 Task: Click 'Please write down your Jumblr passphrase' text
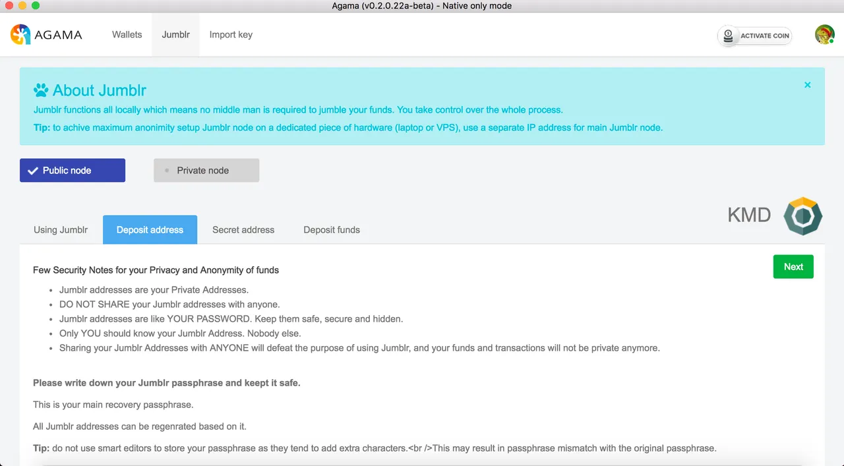[167, 383]
